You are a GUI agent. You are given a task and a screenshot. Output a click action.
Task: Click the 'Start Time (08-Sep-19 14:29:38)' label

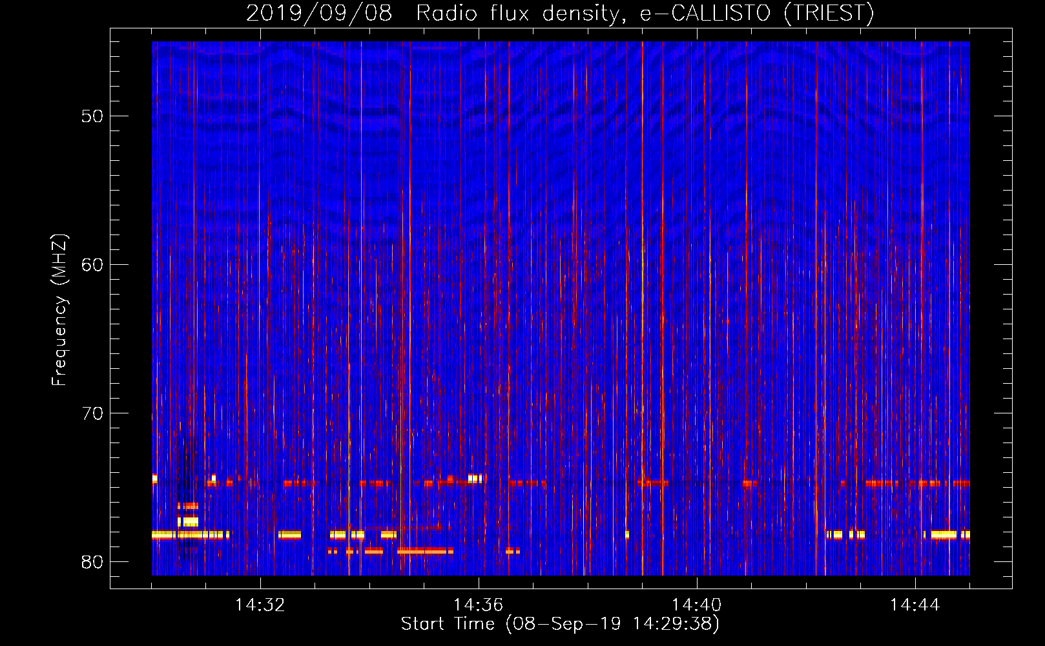[x=560, y=624]
